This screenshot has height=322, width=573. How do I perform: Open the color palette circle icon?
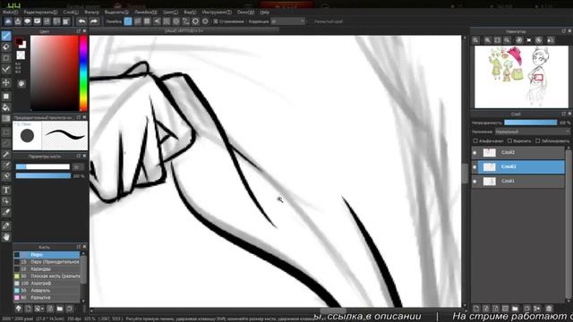click(21, 83)
